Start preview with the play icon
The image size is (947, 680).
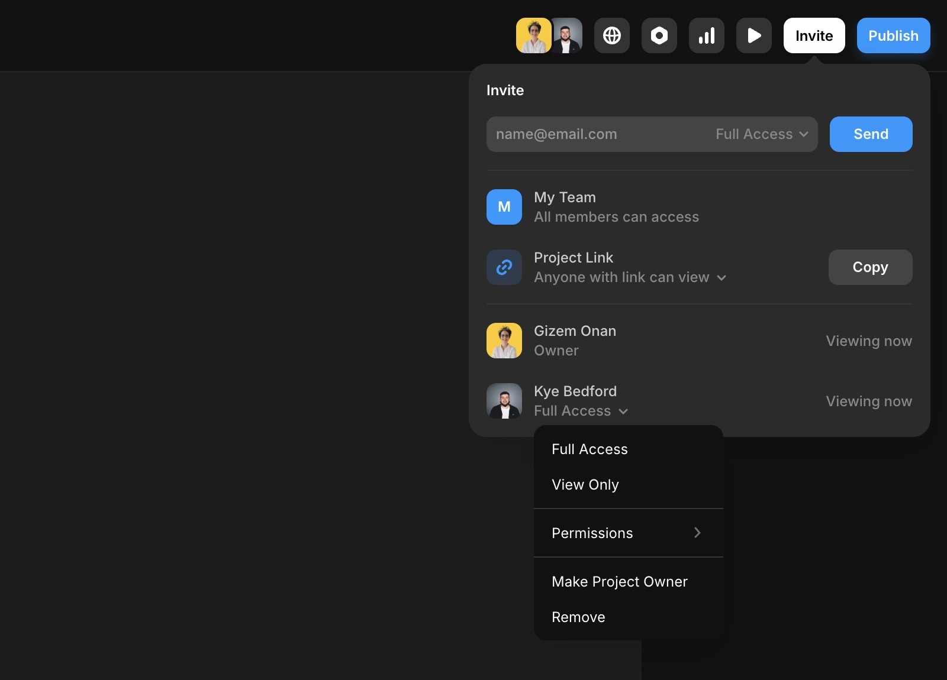[754, 35]
